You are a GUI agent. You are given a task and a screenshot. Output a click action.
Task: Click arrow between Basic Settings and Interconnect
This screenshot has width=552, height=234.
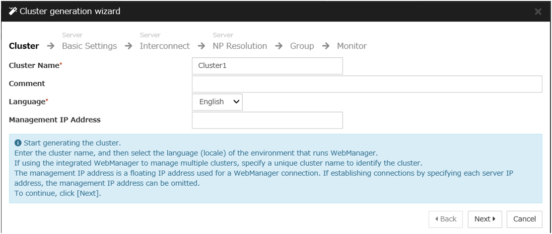128,46
